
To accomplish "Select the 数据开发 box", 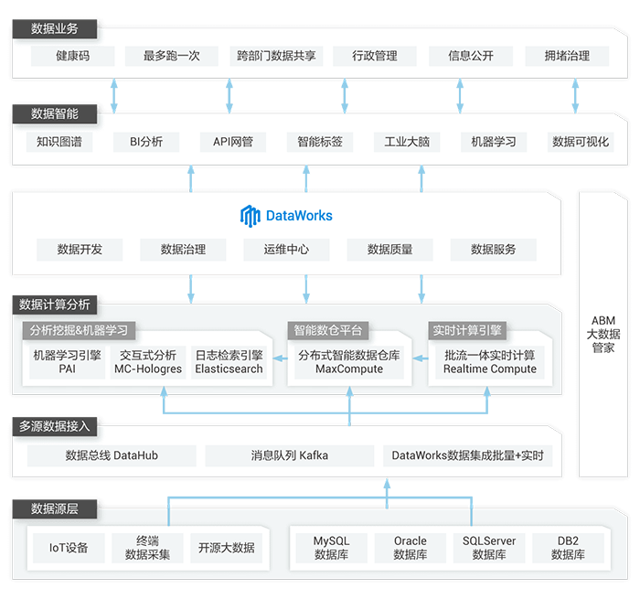I will click(x=80, y=250).
